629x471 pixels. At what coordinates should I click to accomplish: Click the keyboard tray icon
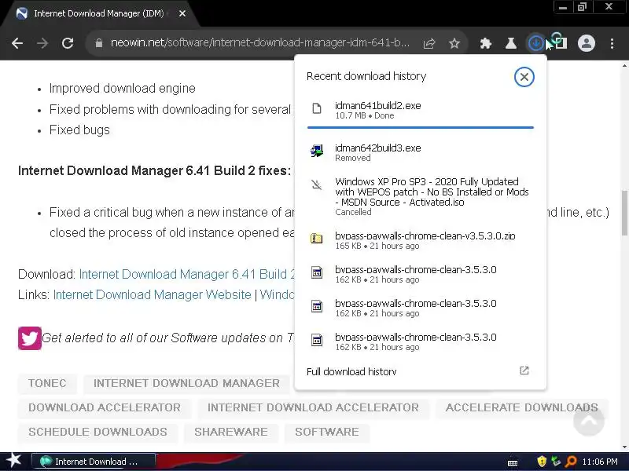(x=513, y=462)
